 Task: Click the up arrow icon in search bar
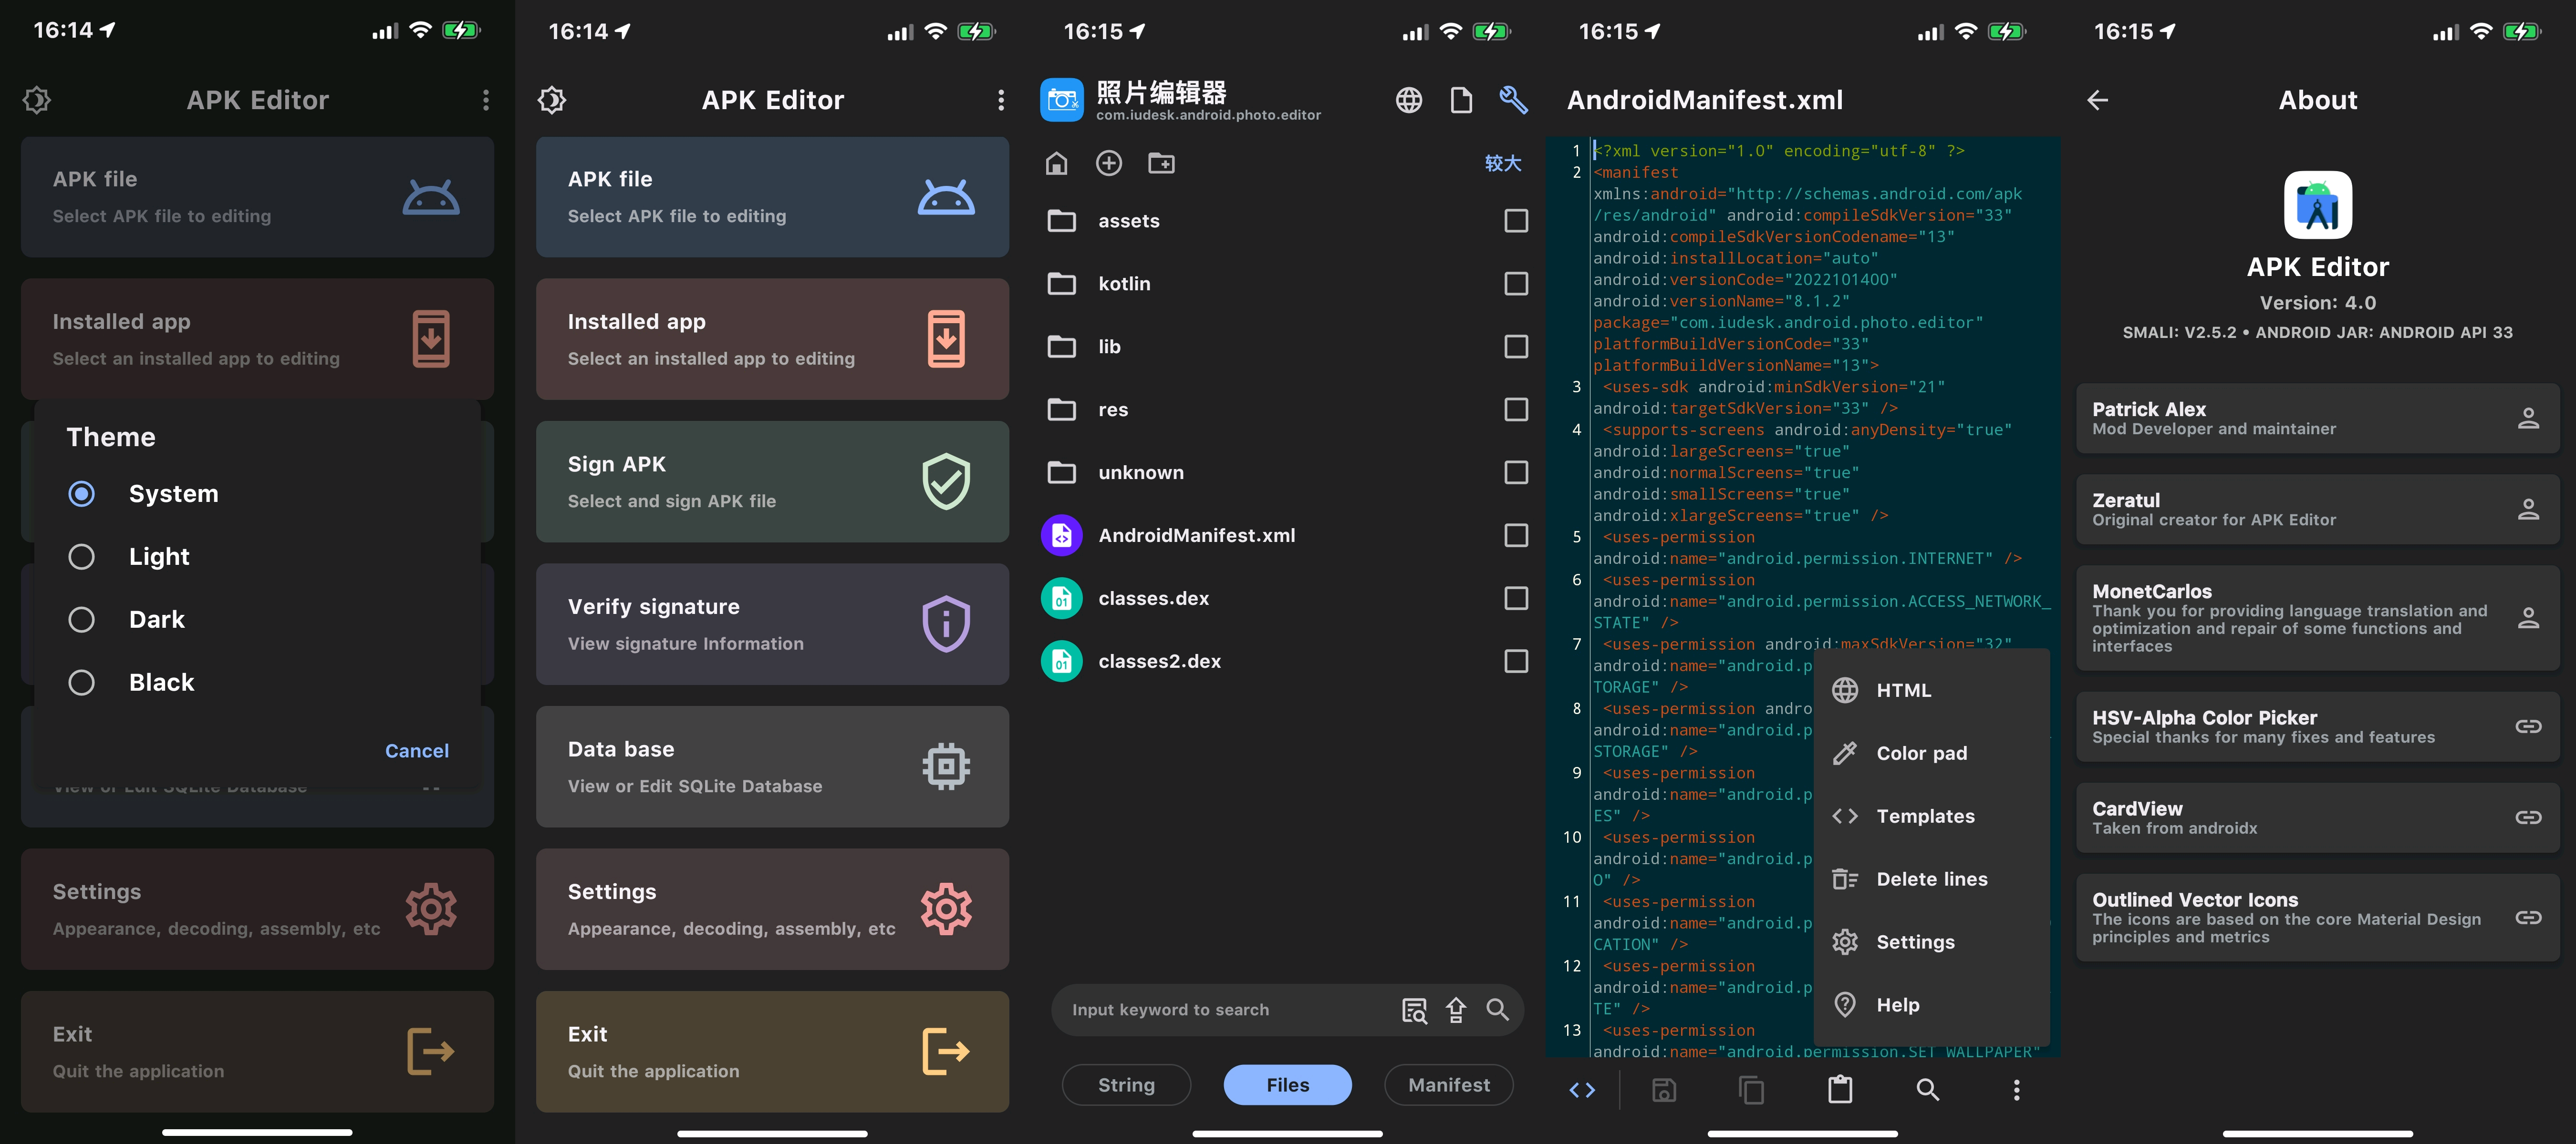coord(1456,1010)
